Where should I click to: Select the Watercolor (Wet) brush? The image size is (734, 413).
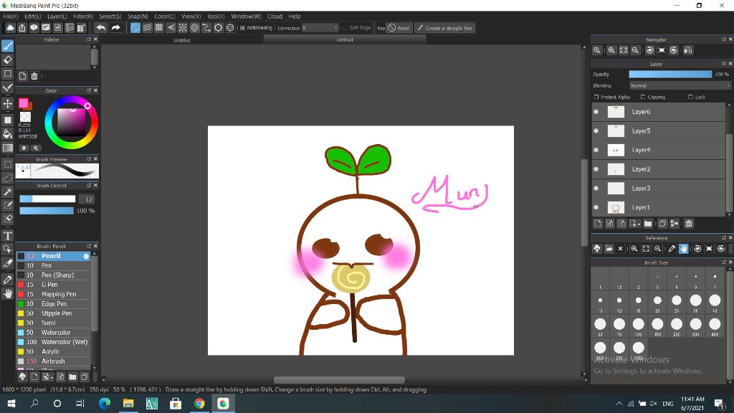[54, 342]
